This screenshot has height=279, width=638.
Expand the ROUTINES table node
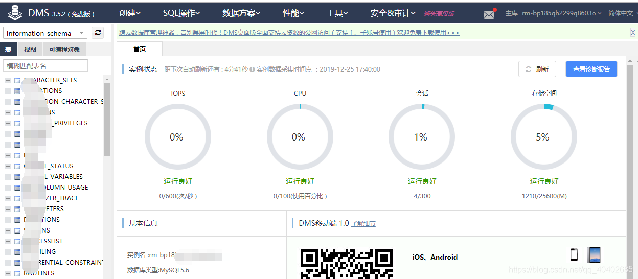click(x=8, y=273)
